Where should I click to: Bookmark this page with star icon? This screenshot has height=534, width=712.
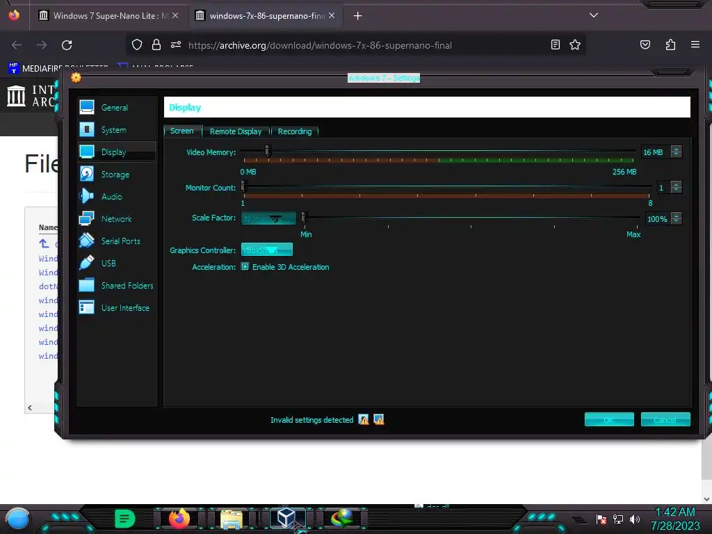click(x=575, y=44)
